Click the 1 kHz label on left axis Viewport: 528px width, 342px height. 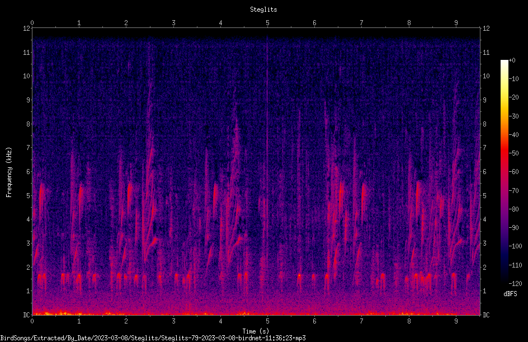pos(29,291)
